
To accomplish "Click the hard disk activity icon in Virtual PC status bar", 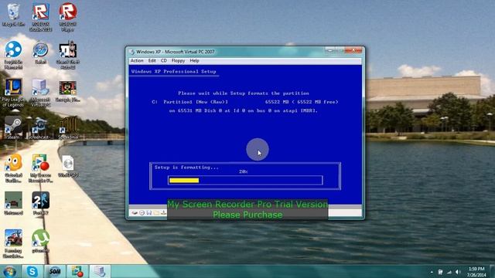I will (135, 213).
